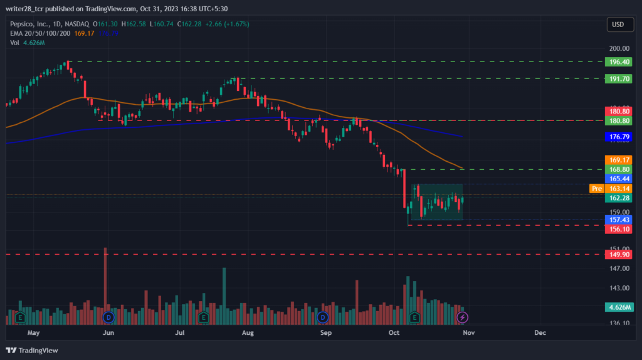Click the 168.80 green price label
642x360 pixels.
[619, 169]
